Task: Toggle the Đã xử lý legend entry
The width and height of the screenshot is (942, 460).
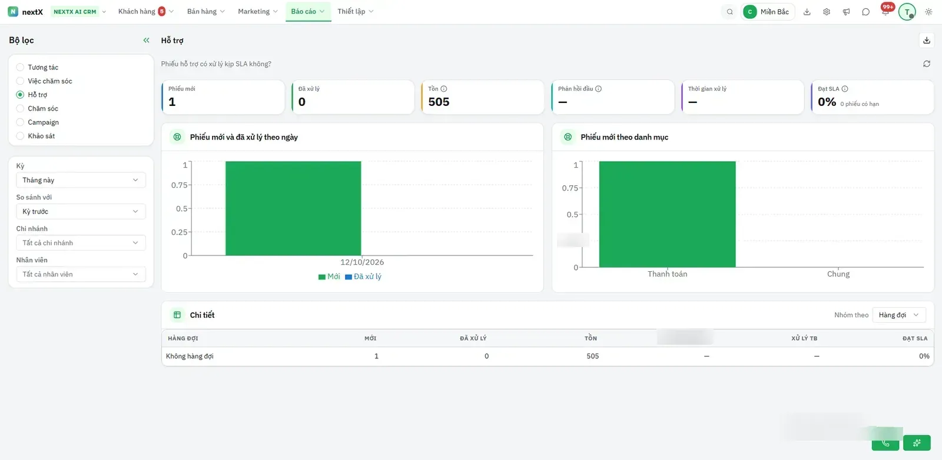Action: coord(363,276)
